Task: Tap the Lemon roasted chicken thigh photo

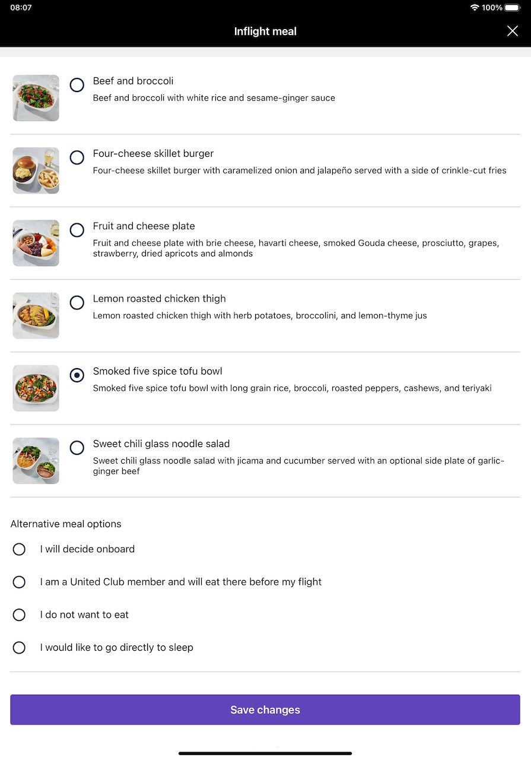Action: (x=36, y=315)
